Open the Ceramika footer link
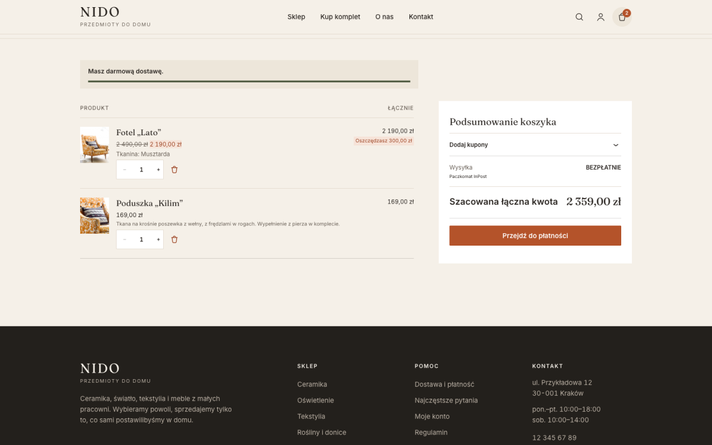 tap(312, 384)
